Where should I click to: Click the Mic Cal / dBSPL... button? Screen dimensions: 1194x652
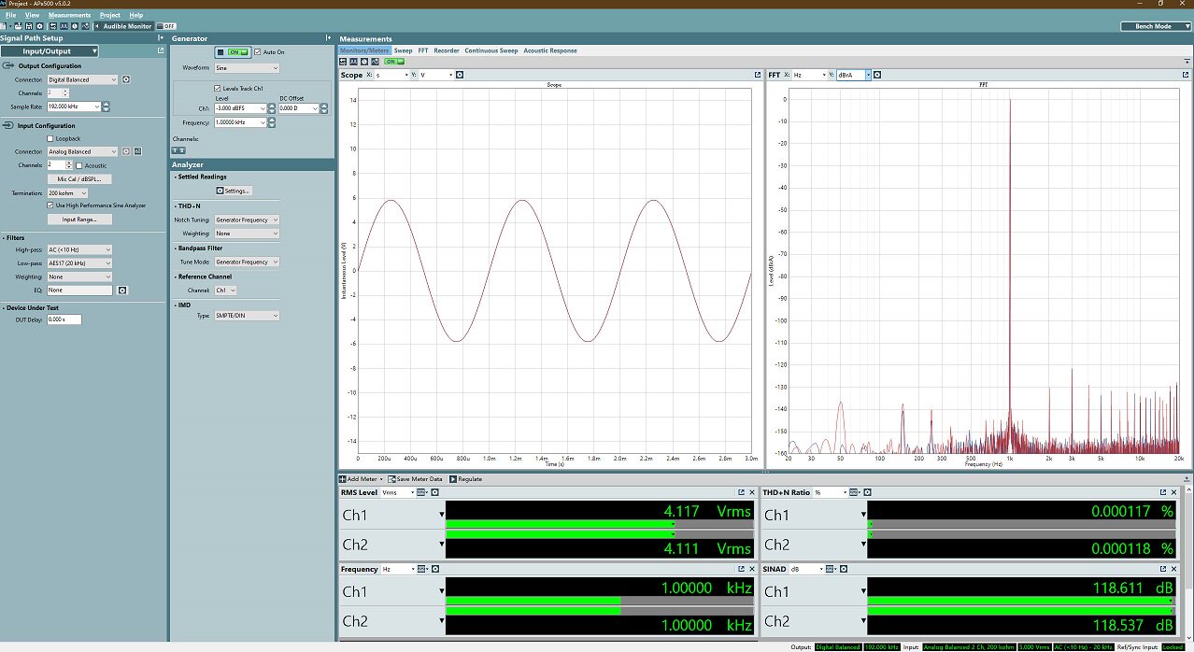coord(79,178)
